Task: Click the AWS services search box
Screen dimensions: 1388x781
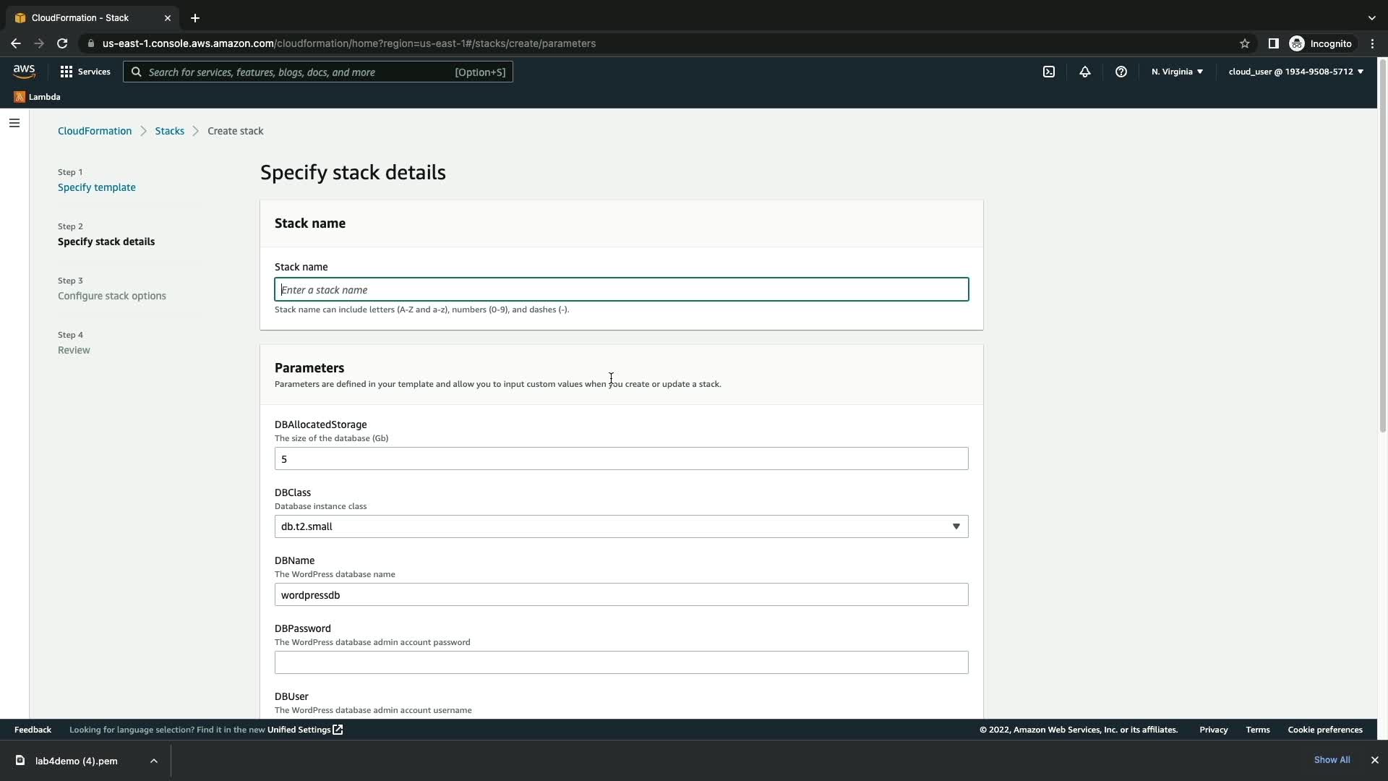Action: coord(318,72)
